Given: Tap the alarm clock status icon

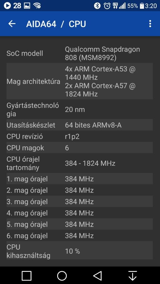Looking at the screenshot, I should [107, 6].
